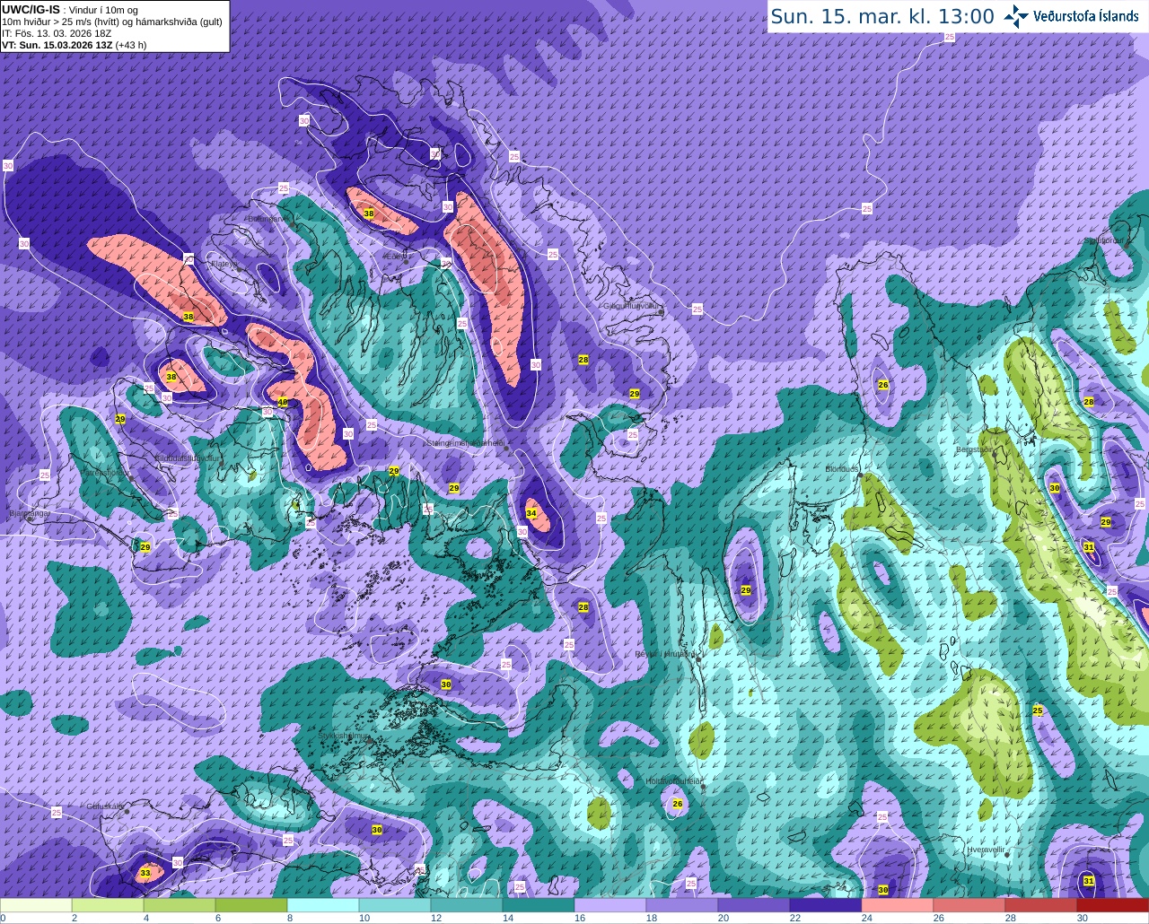Pick the purple 20–22 legend swatch
The width and height of the screenshot is (1149, 924).
pyautogui.click(x=754, y=905)
